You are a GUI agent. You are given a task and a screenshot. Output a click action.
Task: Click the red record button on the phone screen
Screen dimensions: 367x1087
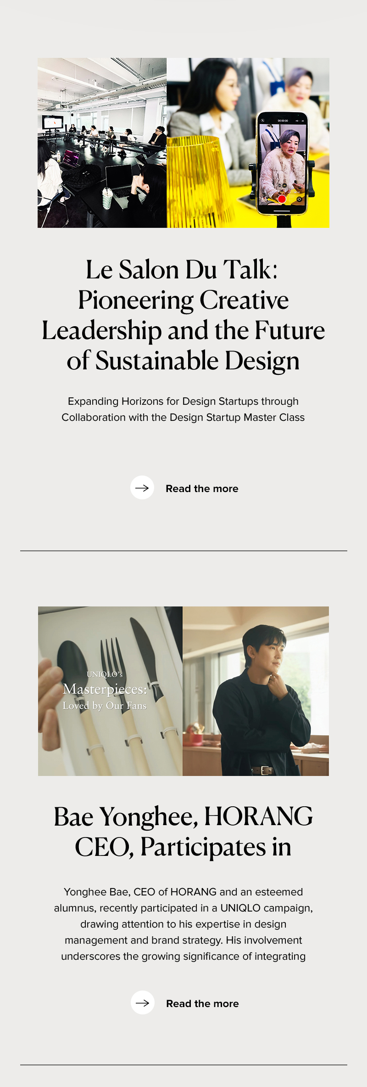pyautogui.click(x=282, y=199)
